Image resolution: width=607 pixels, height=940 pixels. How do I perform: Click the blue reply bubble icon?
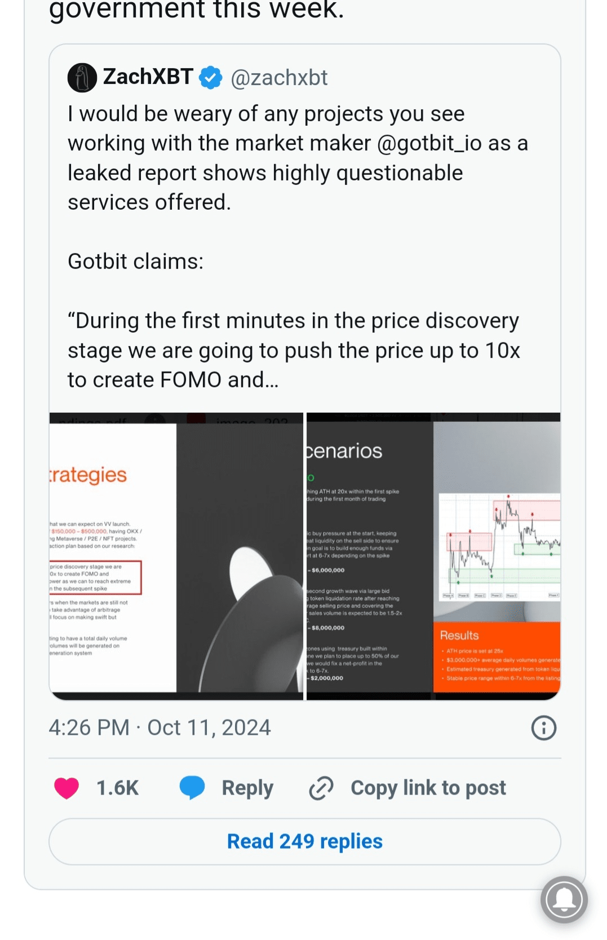(x=192, y=787)
